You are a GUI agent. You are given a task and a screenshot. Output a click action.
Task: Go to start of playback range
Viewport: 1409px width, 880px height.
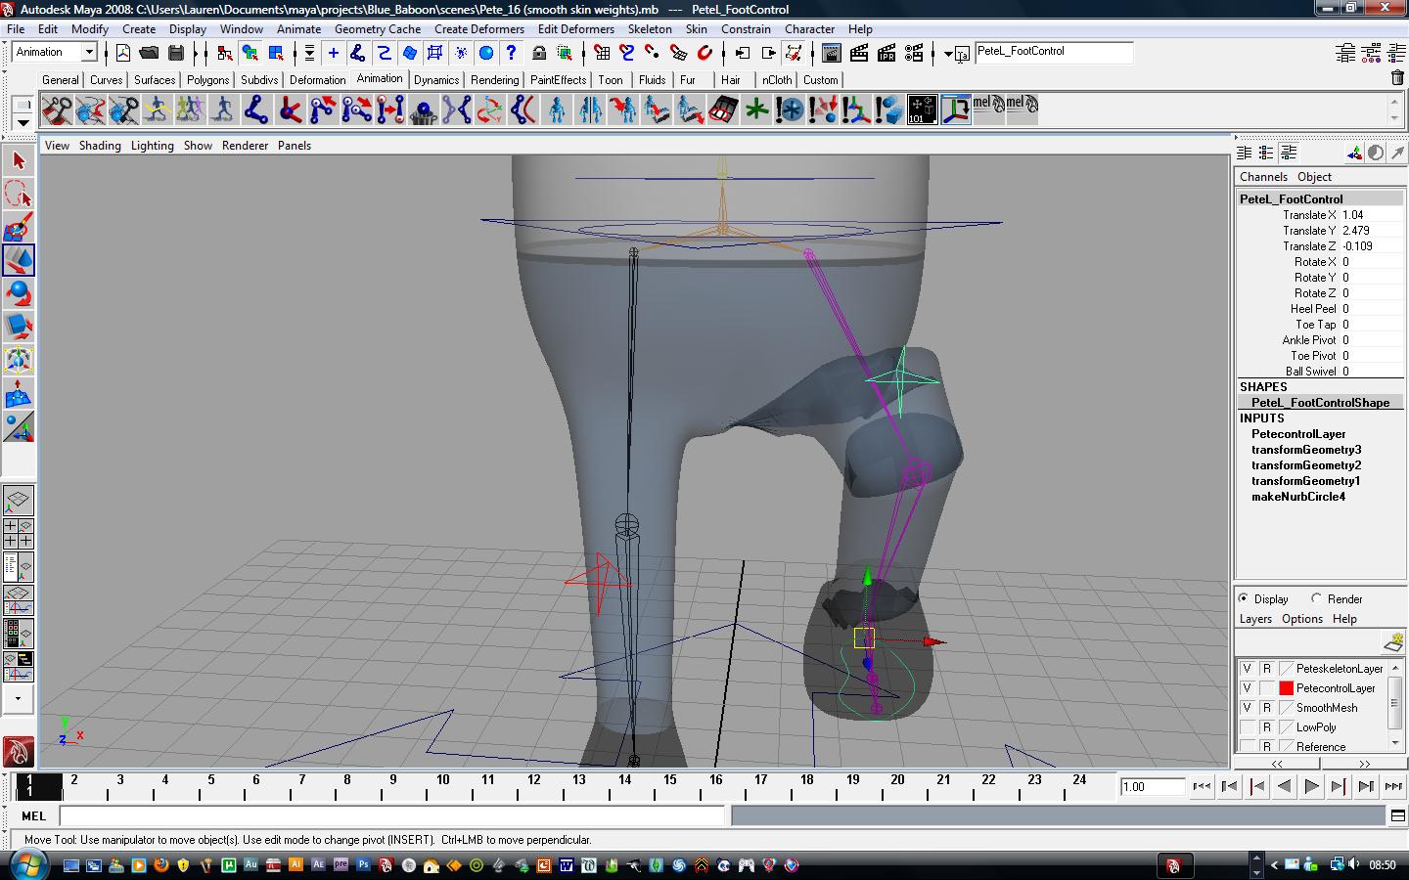(x=1202, y=786)
